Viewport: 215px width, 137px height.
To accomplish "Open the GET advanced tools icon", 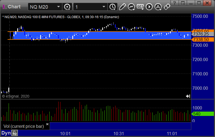I will point(140,7).
